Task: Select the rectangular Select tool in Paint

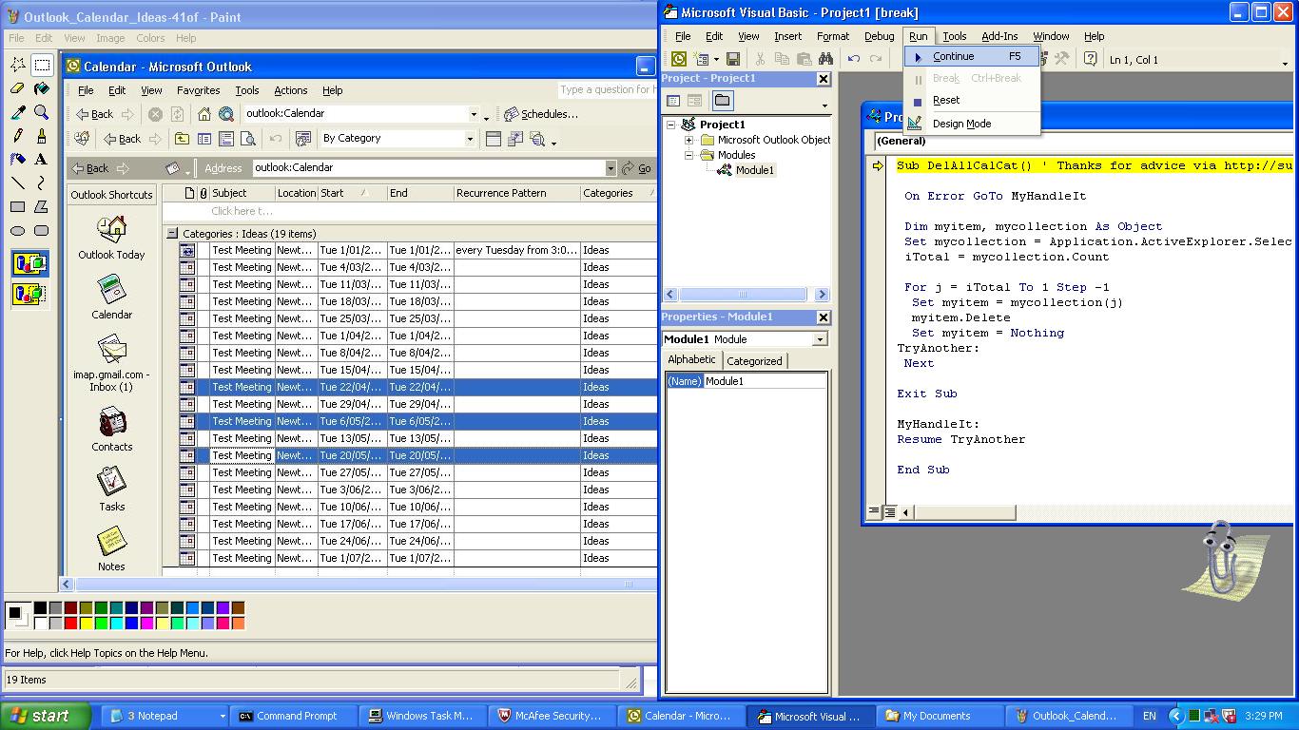Action: [x=42, y=65]
